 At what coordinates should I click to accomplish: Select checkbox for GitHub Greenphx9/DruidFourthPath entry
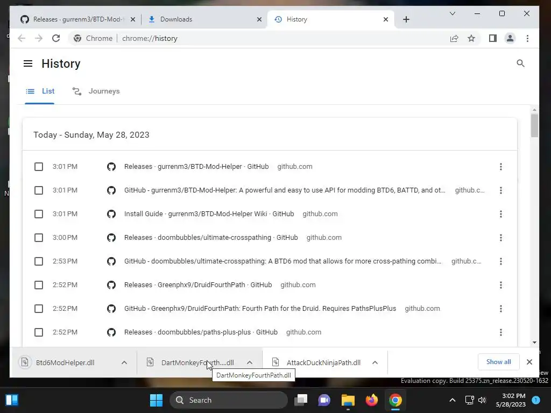pyautogui.click(x=39, y=309)
